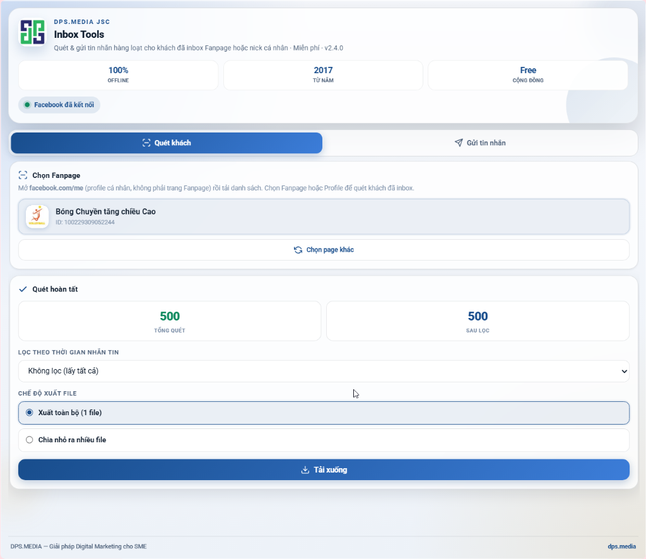Screen dimensions: 646x559
Task: Click the scan icon on Quét khách tab
Action: 146,143
